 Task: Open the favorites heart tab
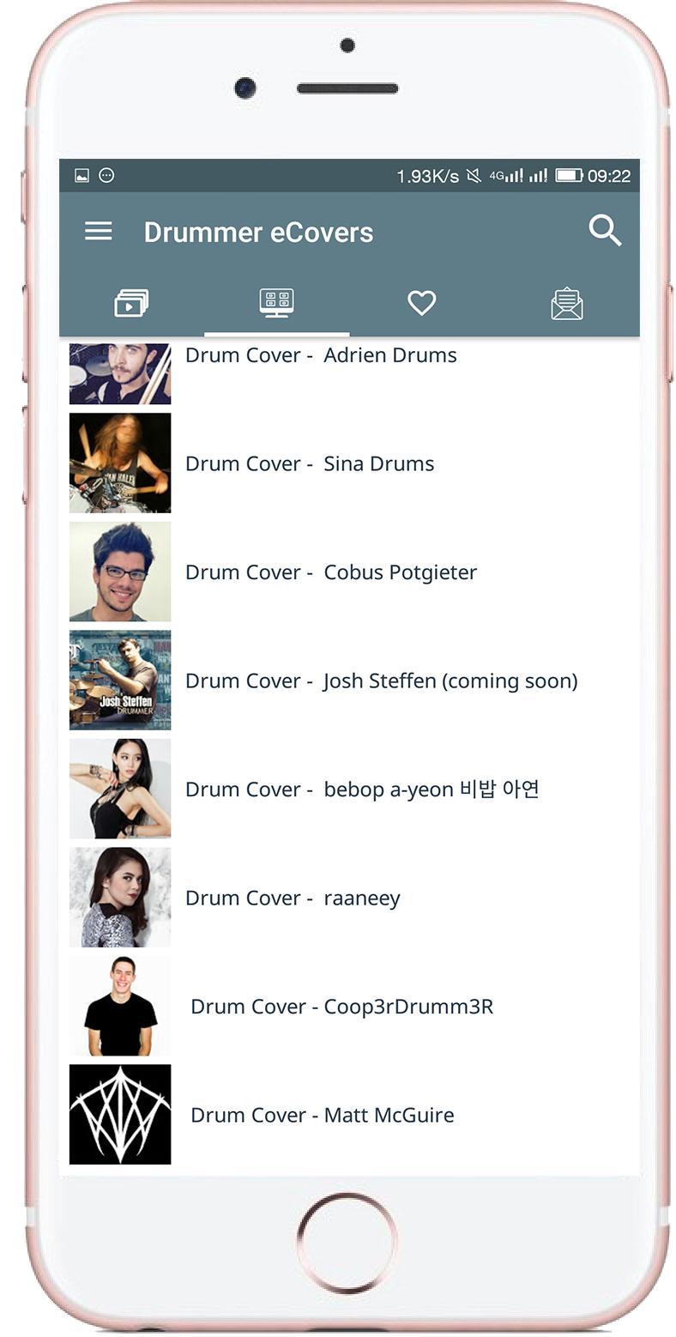pos(421,303)
